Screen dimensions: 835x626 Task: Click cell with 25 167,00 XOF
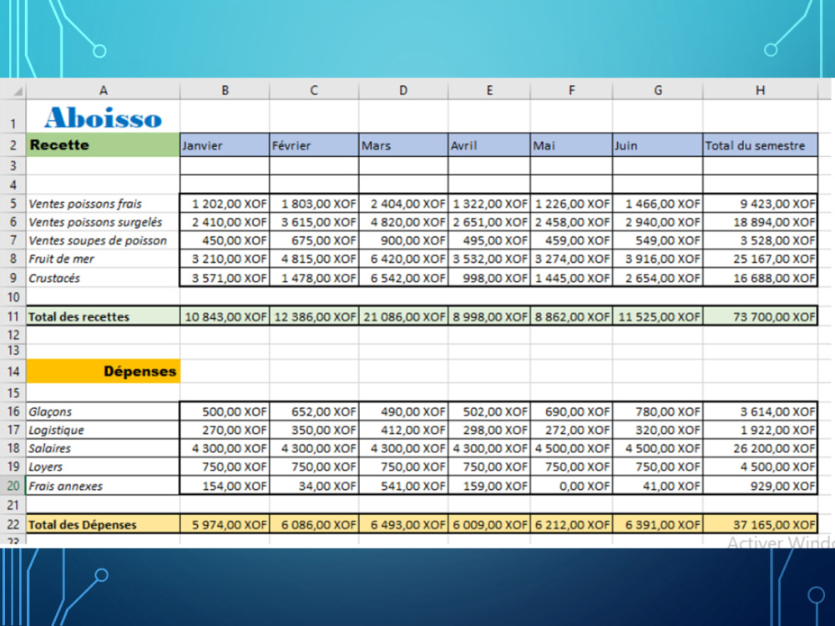coord(760,260)
